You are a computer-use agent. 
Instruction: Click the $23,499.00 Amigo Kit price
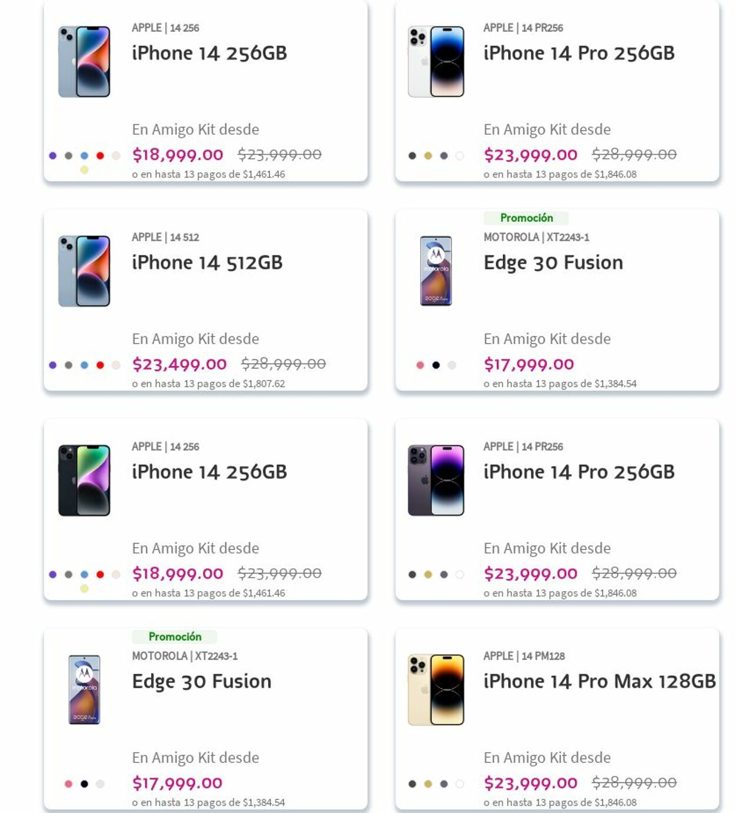(179, 365)
